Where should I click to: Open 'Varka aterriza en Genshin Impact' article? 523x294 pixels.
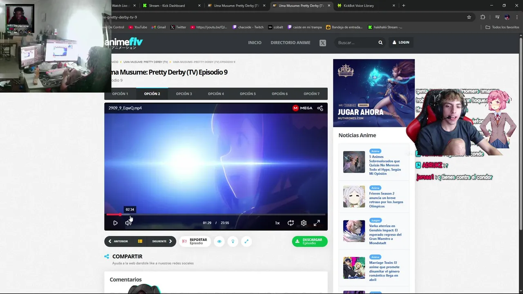(x=385, y=234)
